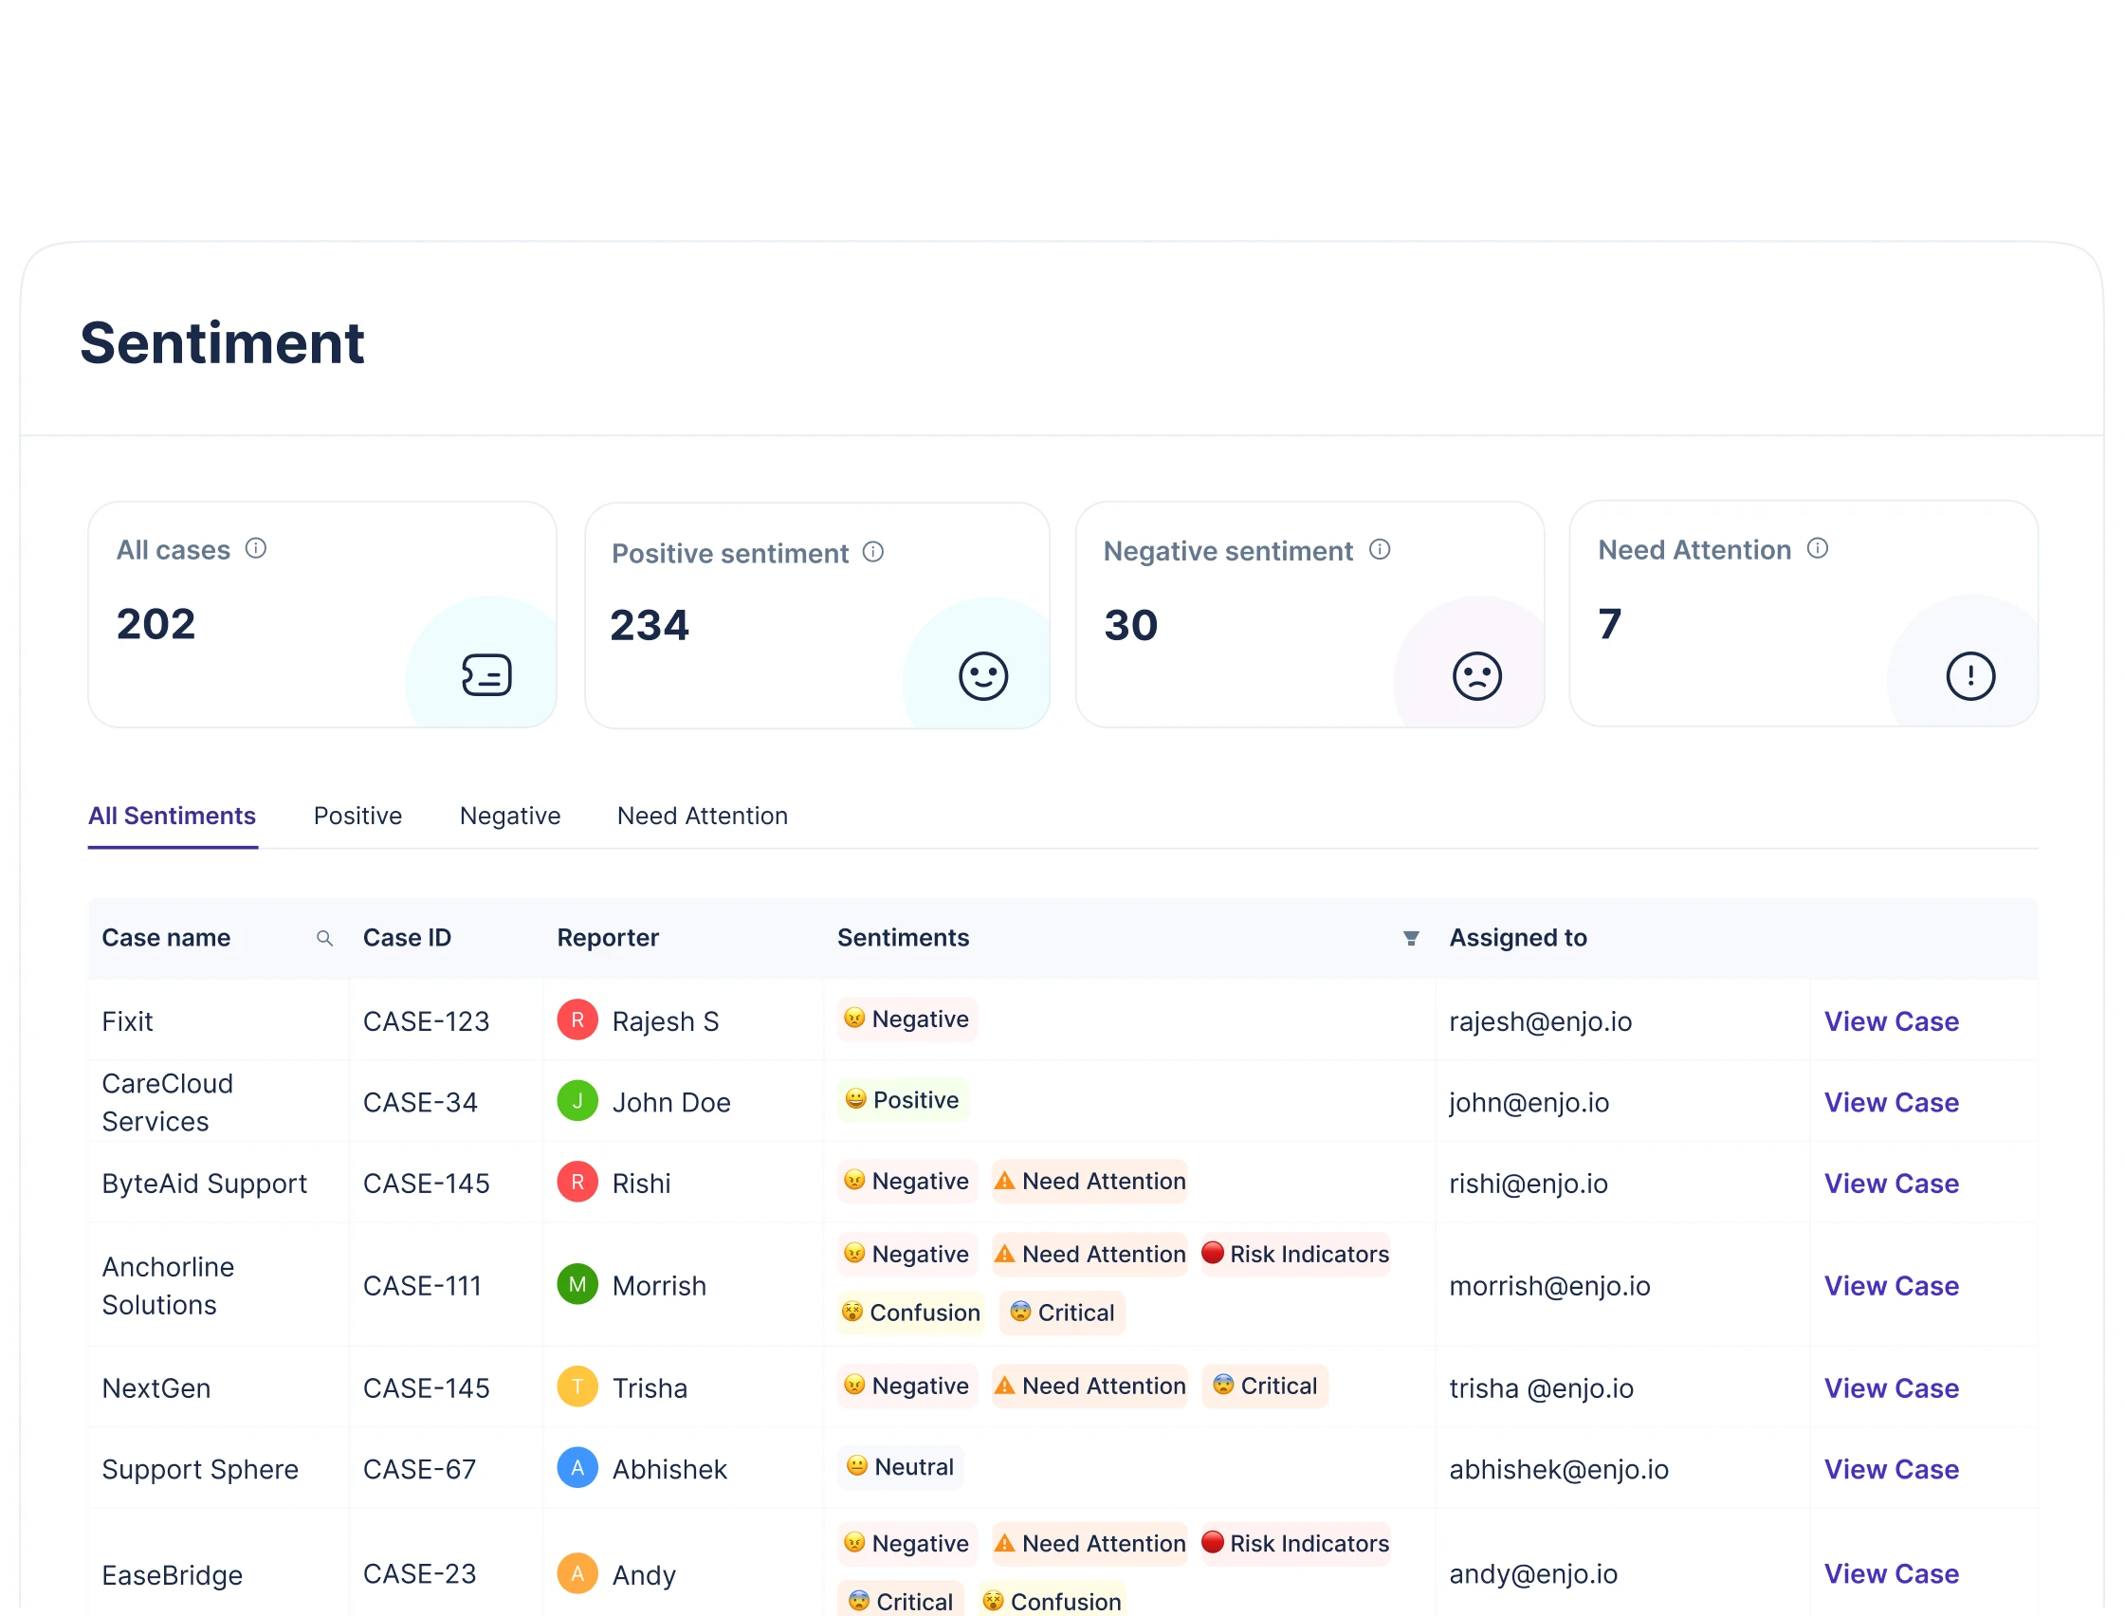This screenshot has height=1616, width=2124.
Task: Click info icon next to All cases
Action: tap(256, 548)
